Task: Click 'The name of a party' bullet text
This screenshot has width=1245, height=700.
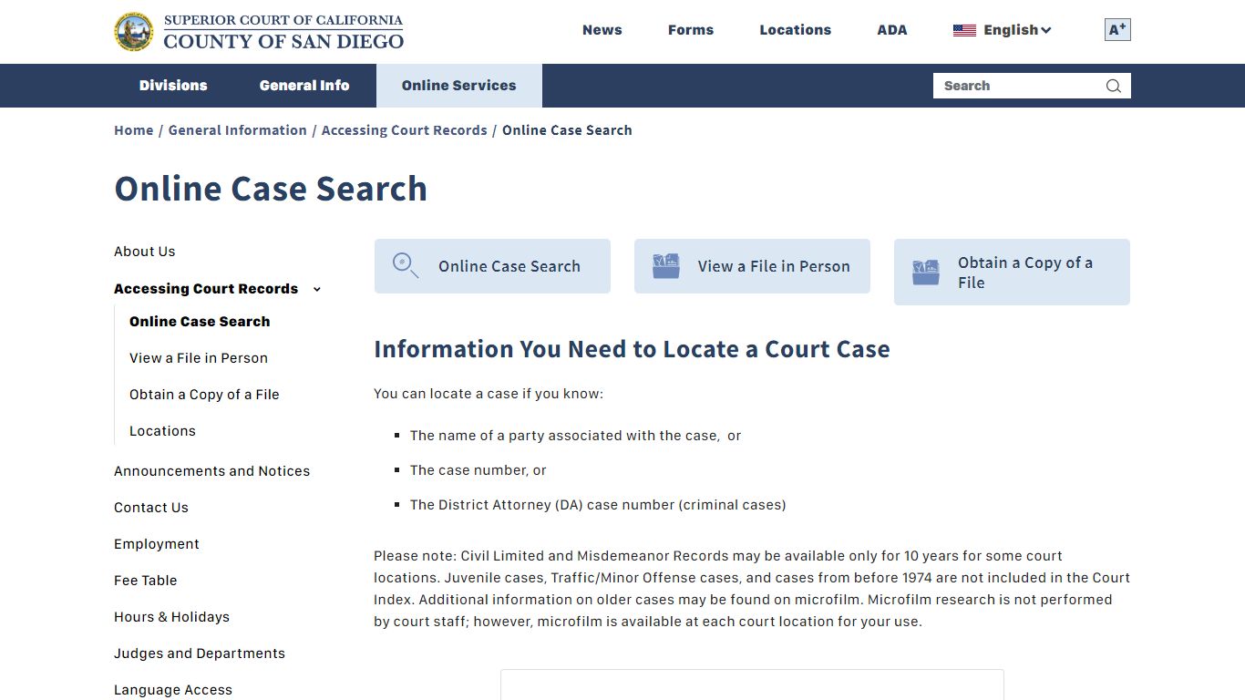Action: (576, 436)
